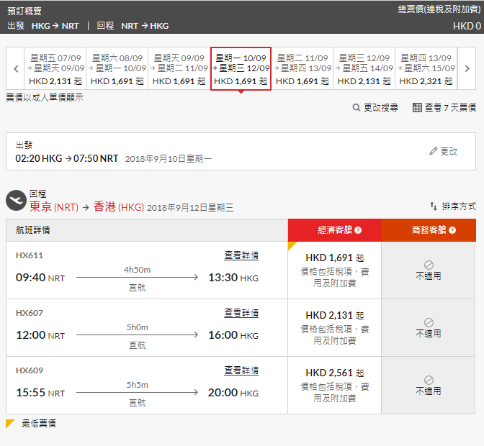
Task: Click the calendar grid icon for 7-day fares
Action: (417, 108)
